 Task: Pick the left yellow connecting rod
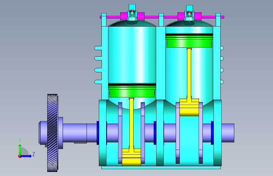pos(131,132)
